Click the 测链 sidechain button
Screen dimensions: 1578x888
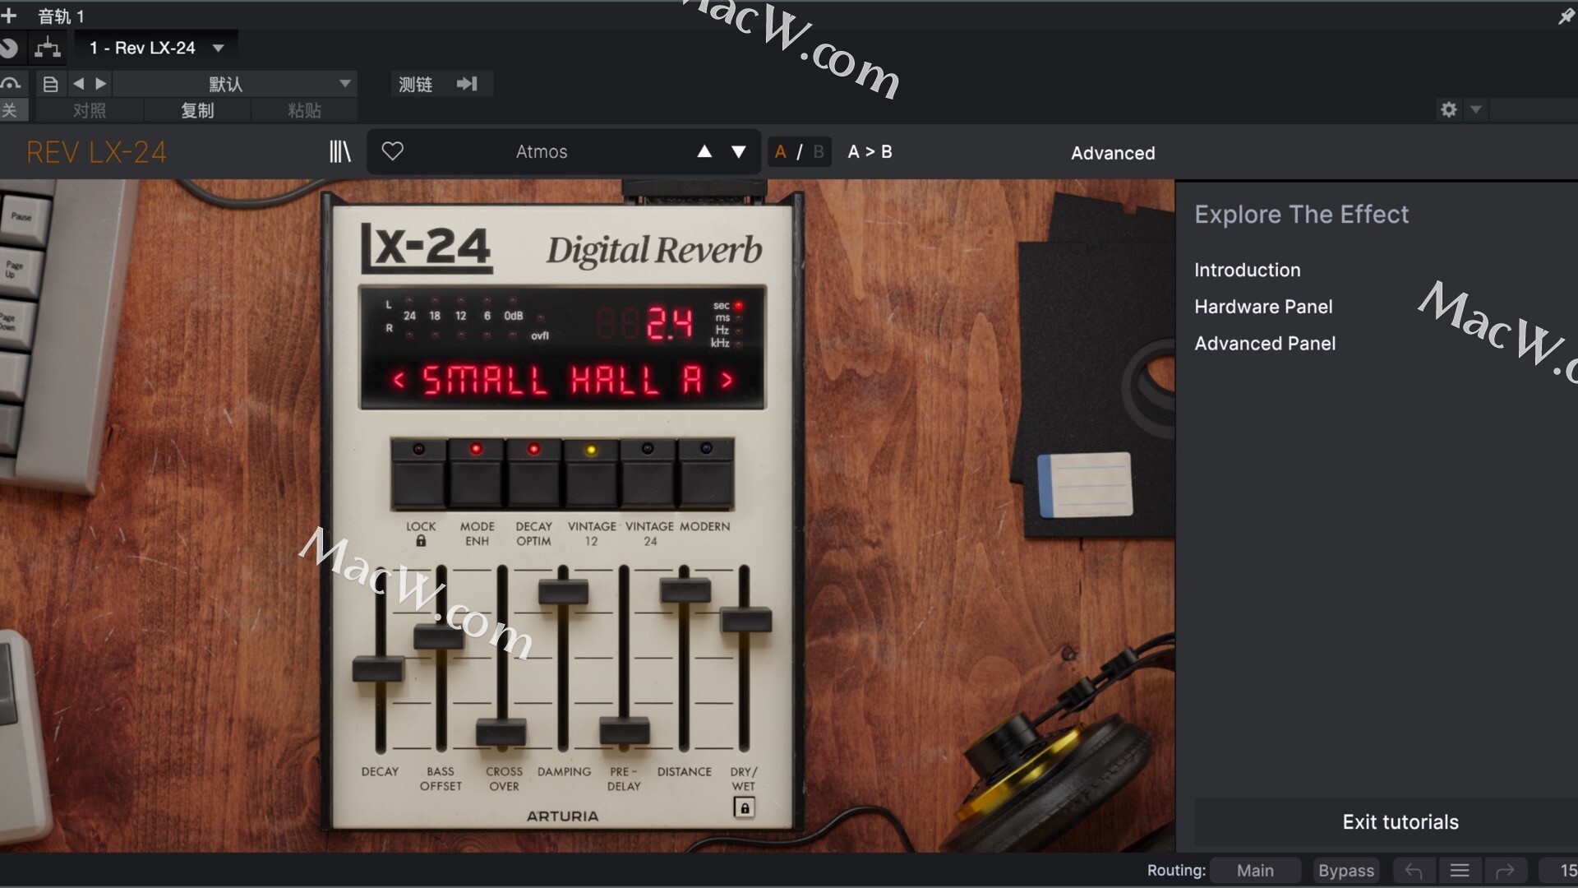[x=415, y=84]
